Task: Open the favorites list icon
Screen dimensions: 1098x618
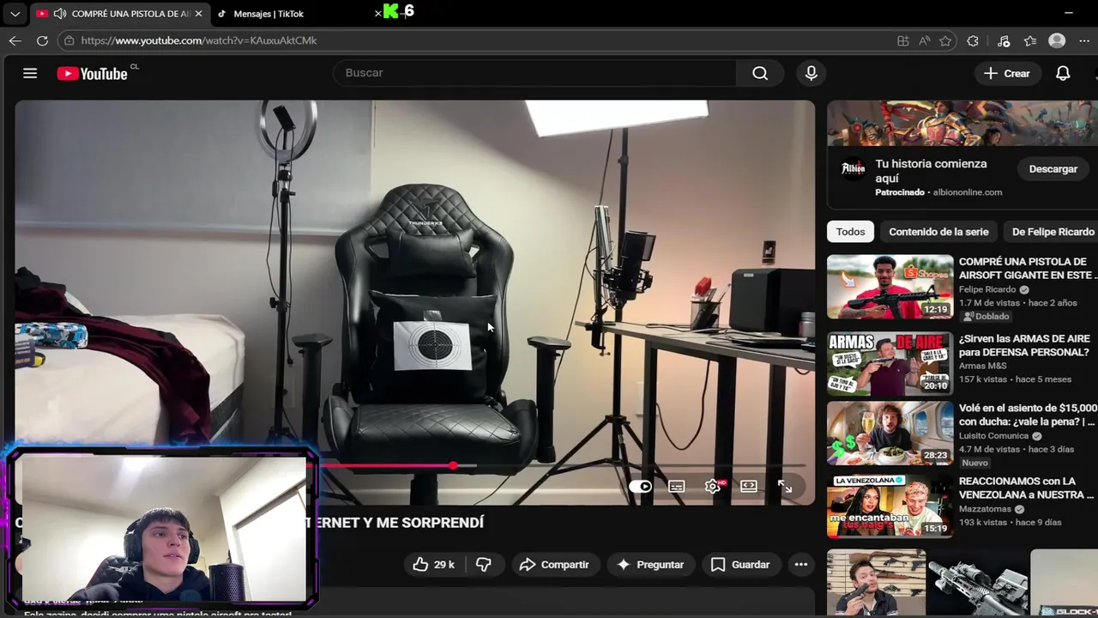Action: point(1030,40)
